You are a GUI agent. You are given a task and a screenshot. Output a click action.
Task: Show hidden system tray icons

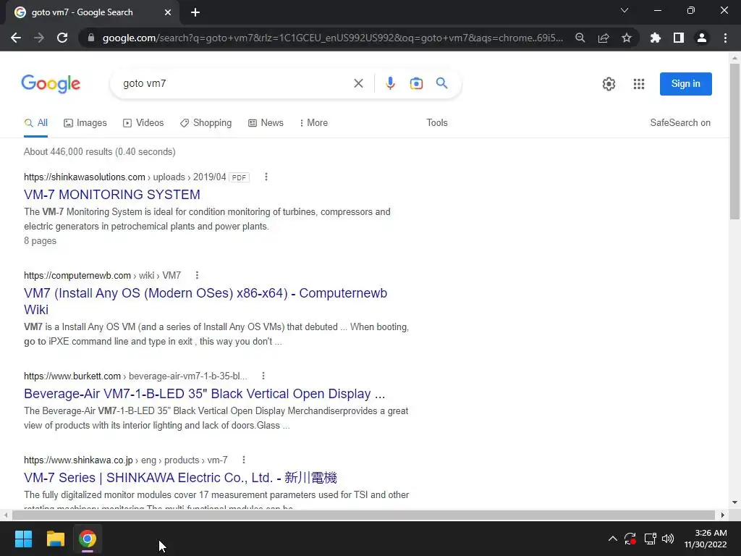click(x=612, y=539)
